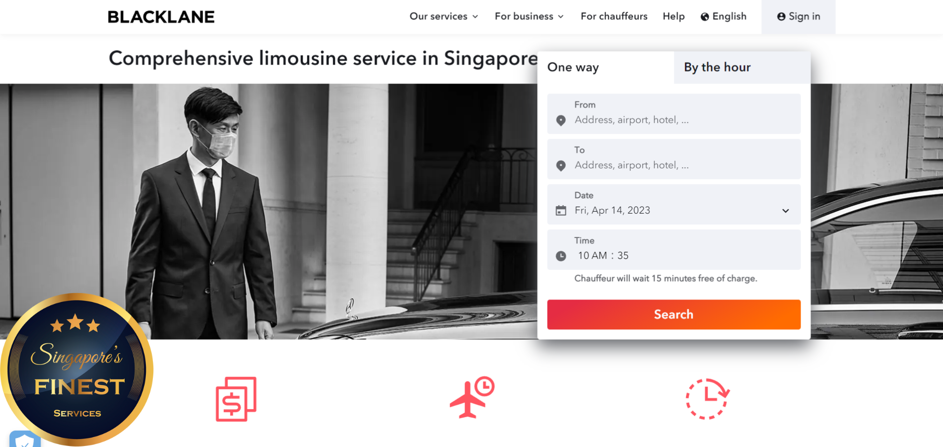Click the BLACKLANE logo
The width and height of the screenshot is (943, 447).
(x=161, y=17)
